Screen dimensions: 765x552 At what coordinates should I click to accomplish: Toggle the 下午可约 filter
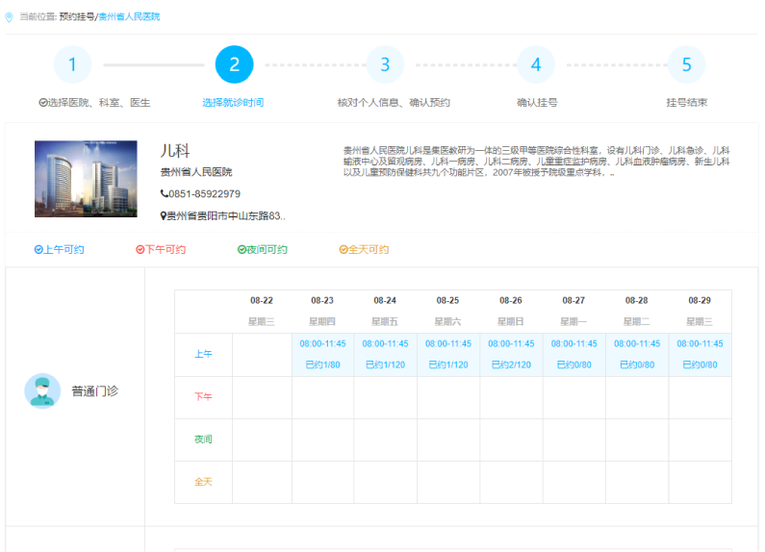[x=161, y=250]
